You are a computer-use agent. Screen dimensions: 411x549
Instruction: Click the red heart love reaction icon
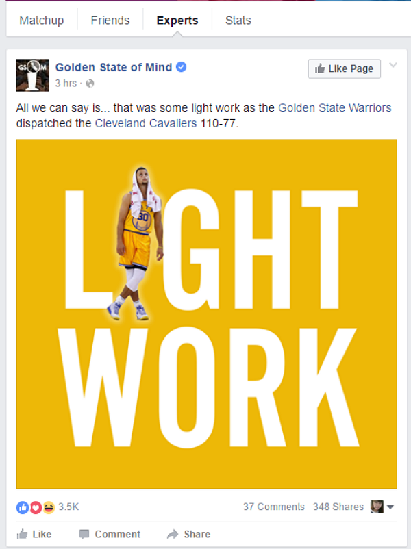point(36,507)
